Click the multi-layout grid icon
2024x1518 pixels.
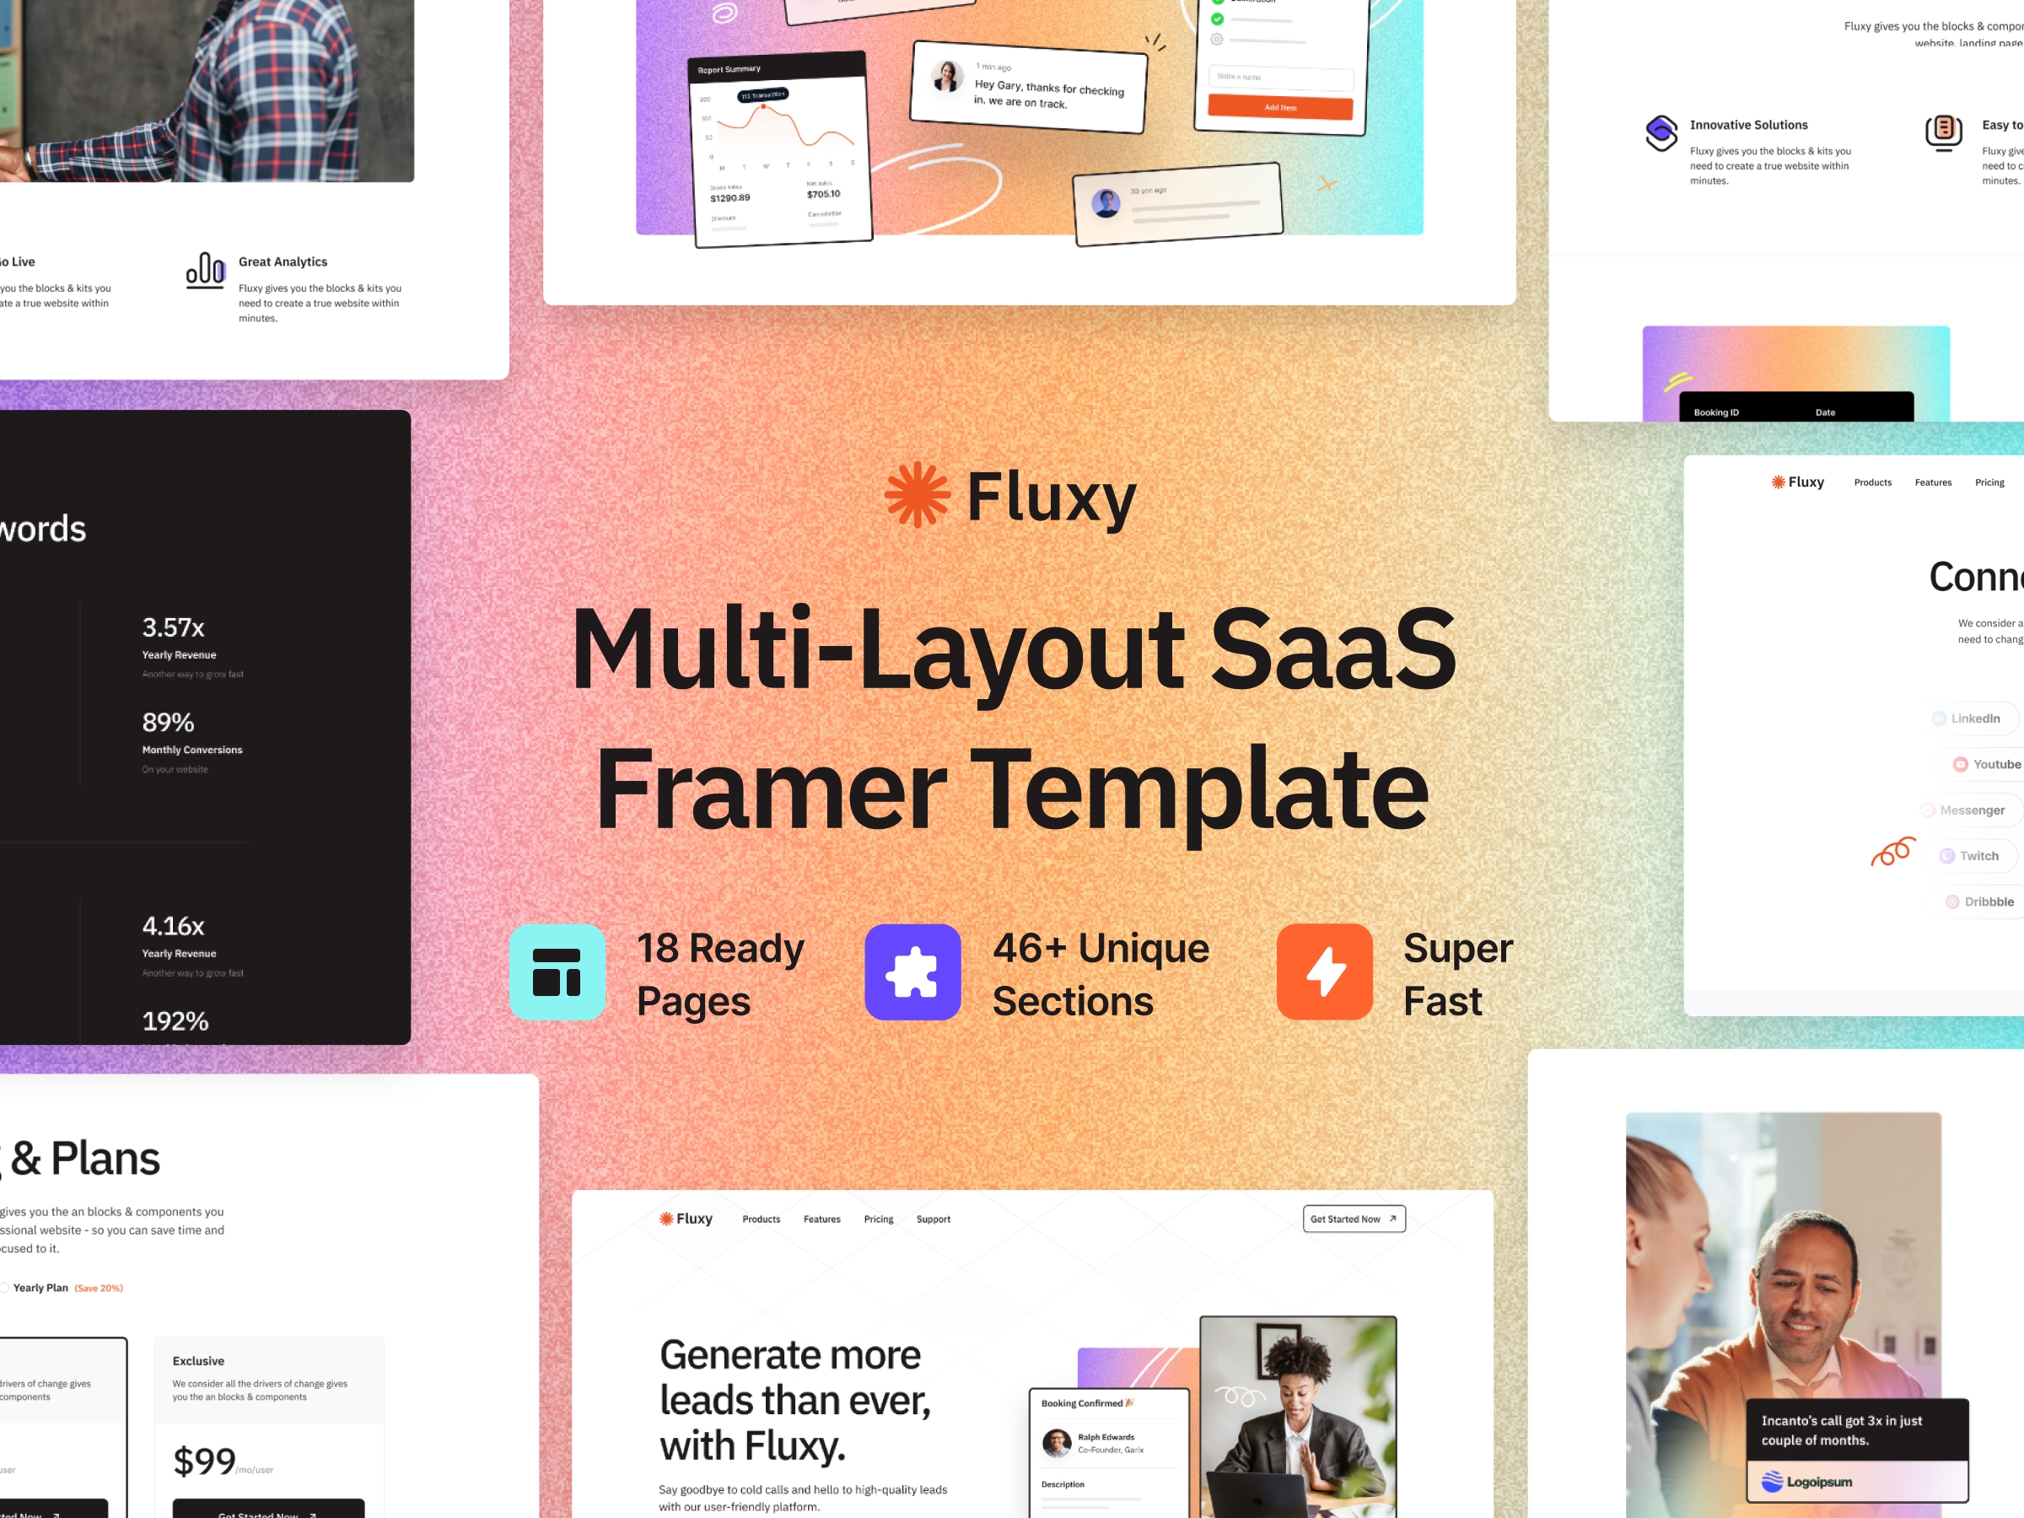point(557,974)
